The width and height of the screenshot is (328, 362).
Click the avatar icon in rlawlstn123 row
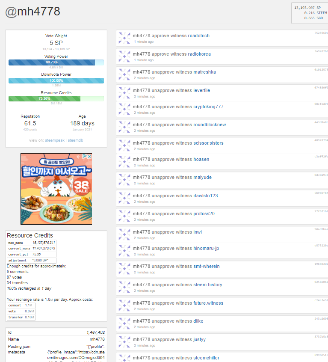(124, 198)
